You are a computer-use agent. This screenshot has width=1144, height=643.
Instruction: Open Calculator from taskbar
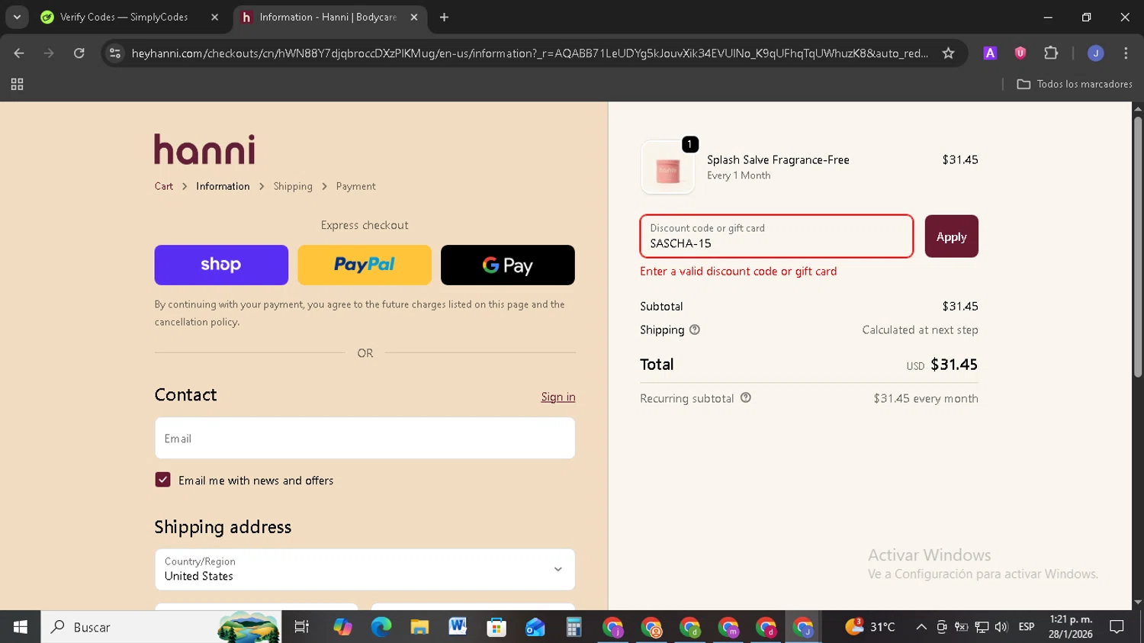(574, 627)
